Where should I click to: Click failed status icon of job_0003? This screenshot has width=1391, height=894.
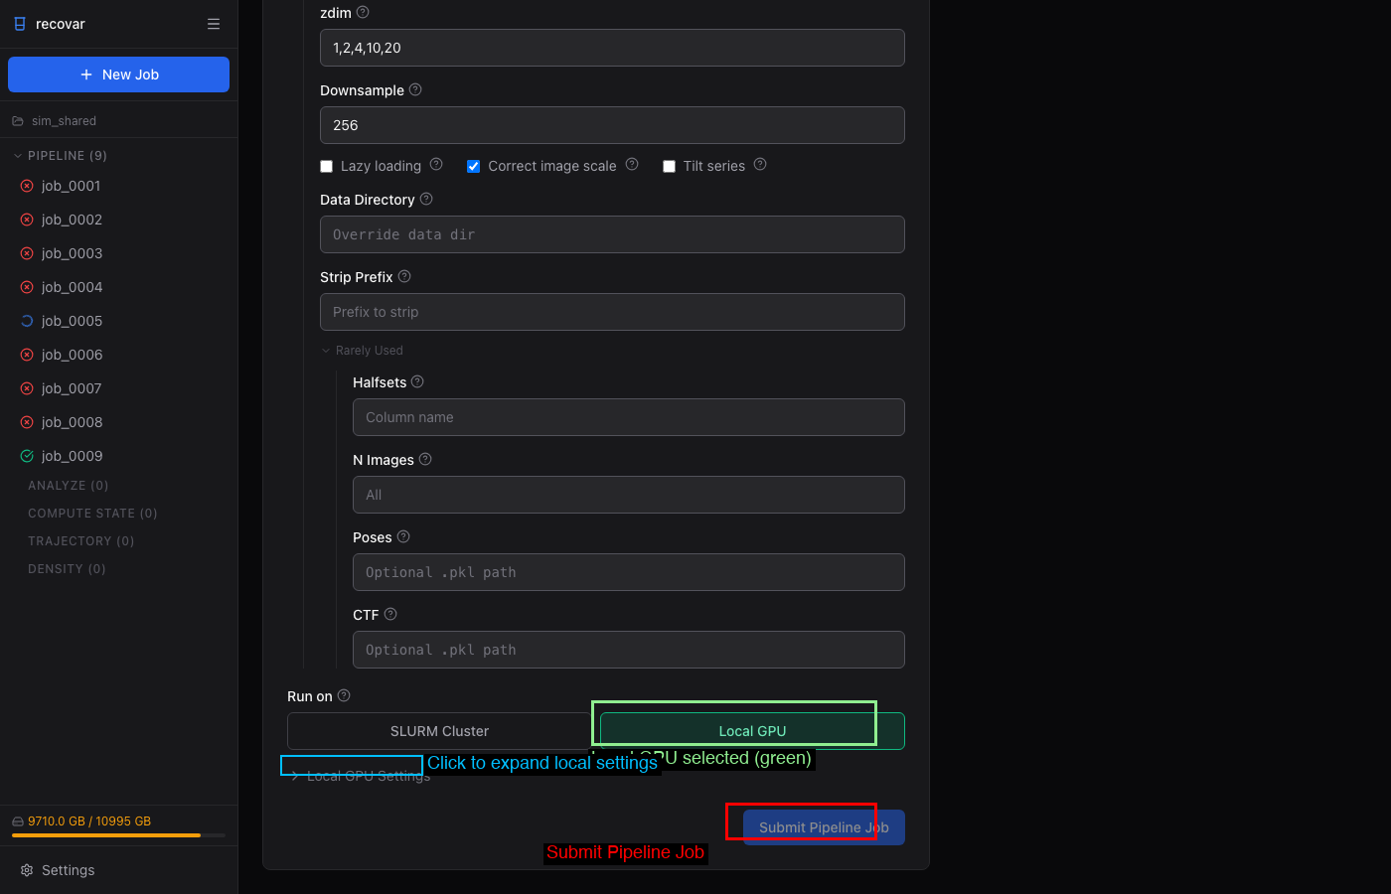click(27, 253)
